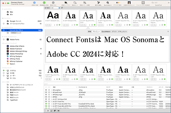
Task: Click the gray deactivate toolbar icon
Action: (x=53, y=3)
